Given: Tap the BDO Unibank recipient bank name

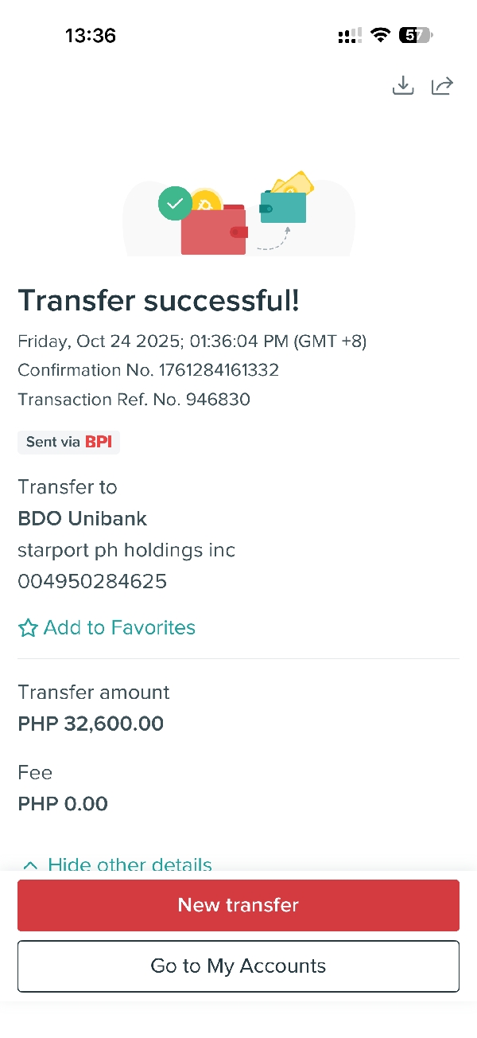Looking at the screenshot, I should click(83, 519).
